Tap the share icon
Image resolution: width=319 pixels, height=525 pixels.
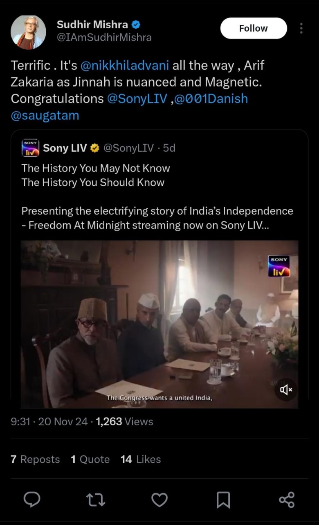[x=287, y=500]
